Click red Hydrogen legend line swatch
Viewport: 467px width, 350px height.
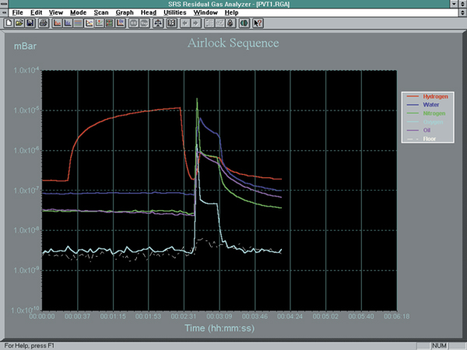point(413,96)
